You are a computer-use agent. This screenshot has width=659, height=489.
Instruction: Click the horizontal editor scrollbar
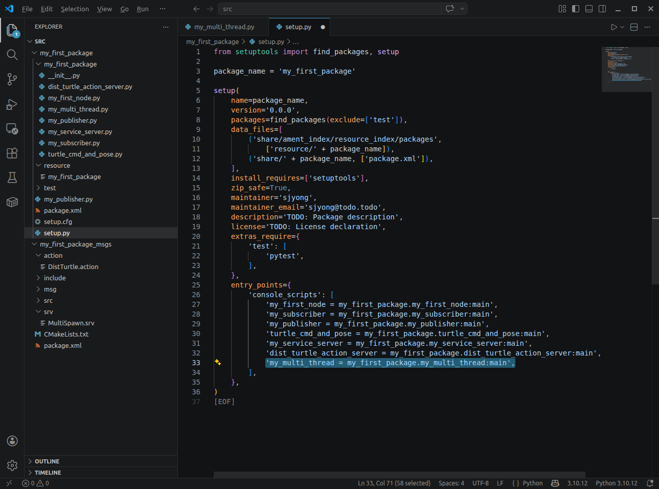399,475
